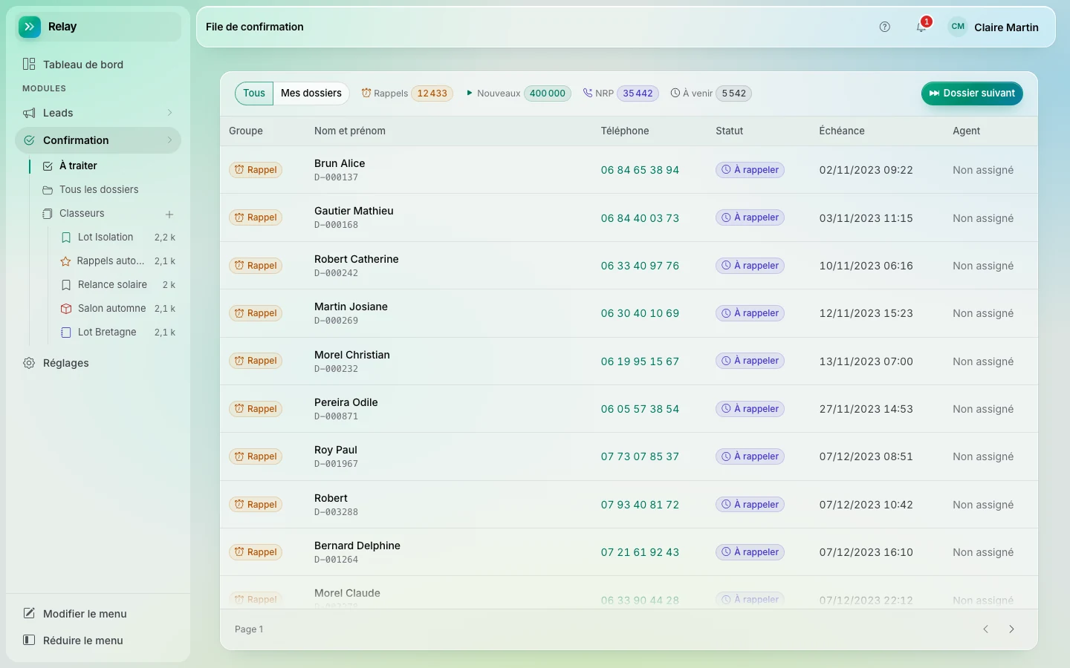Click the Salon automne box icon
Viewport: 1070px width, 668px height.
66,309
